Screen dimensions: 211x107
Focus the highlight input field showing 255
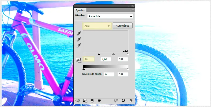click(x=123, y=59)
